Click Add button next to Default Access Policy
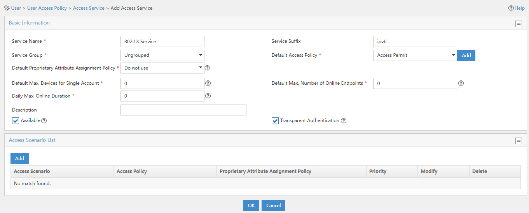Viewport: 529px width, 213px height. [466, 55]
